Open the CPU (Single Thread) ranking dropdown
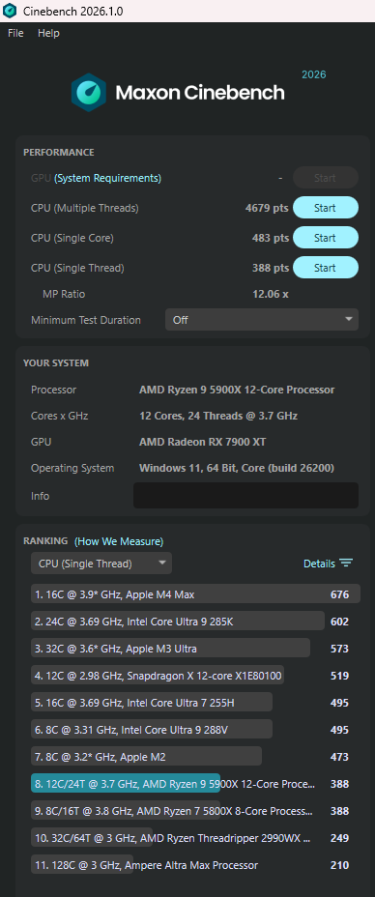Viewport: 375px width, 897px height. (x=101, y=563)
